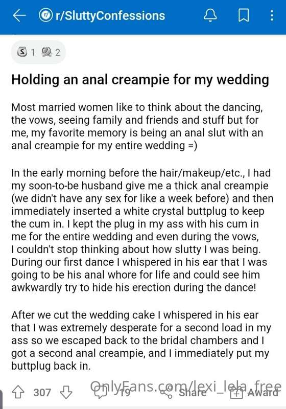Image resolution: width=286 pixels, height=409 pixels.
Task: Tap the back arrow in the header
Action: point(19,16)
